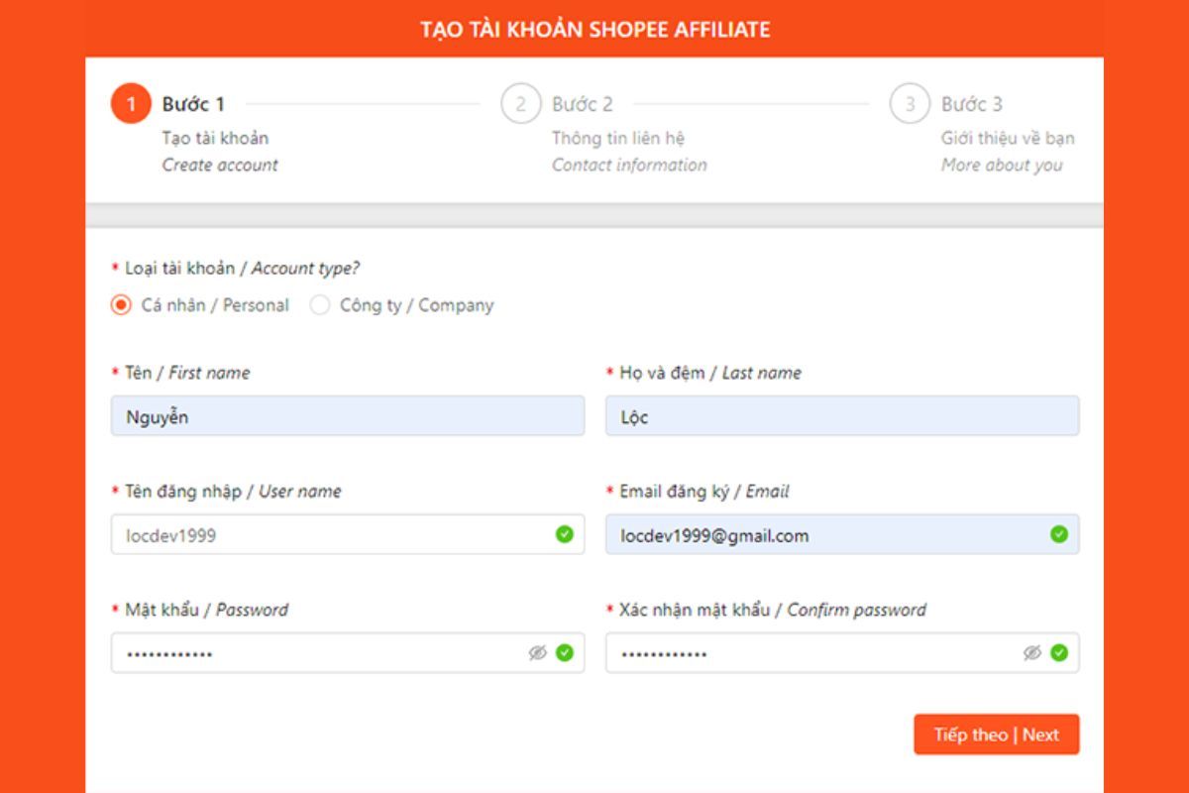Click the step 3 circle icon

(910, 104)
